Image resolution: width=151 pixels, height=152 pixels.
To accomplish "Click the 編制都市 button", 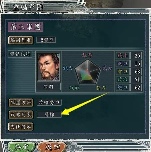I will (x=21, y=40).
